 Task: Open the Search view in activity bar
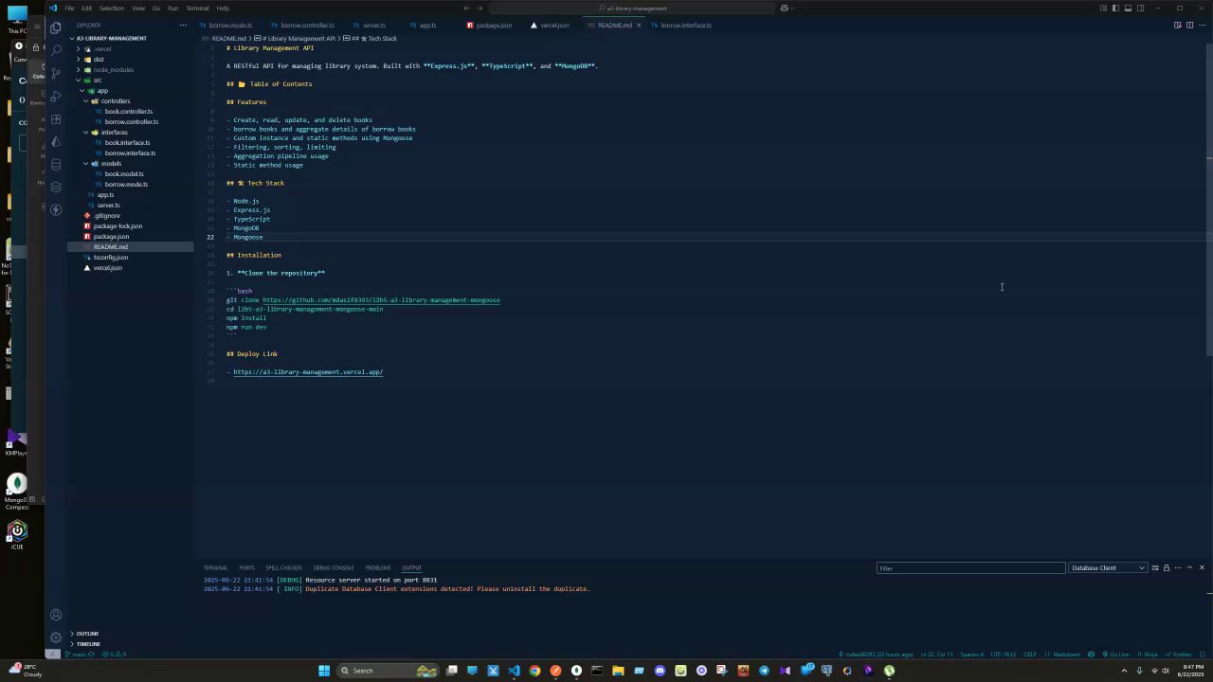[x=56, y=50]
